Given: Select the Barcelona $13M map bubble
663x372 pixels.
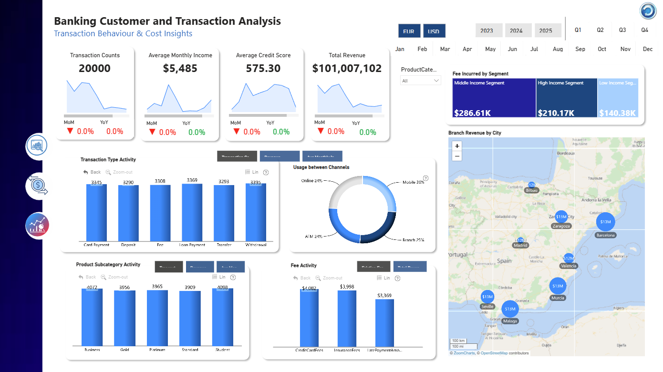Looking at the screenshot, I should [605, 222].
